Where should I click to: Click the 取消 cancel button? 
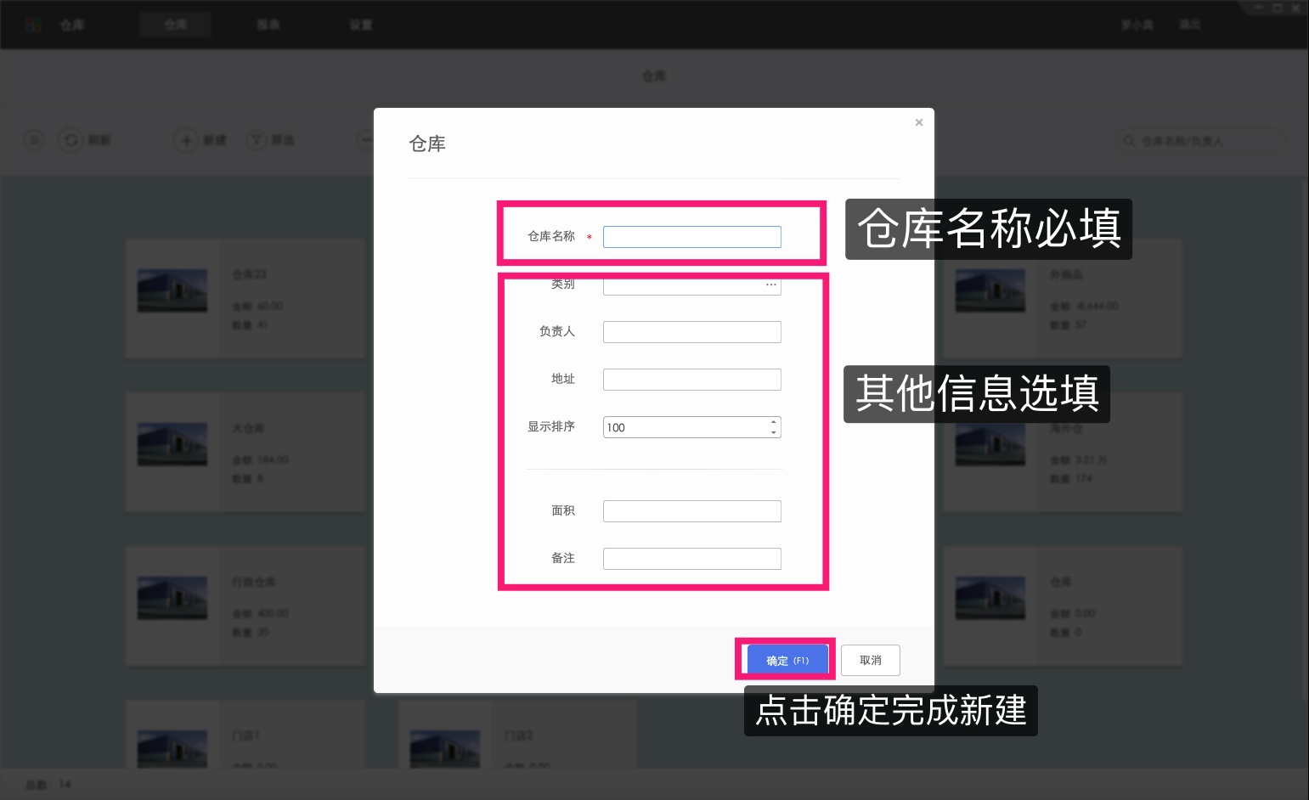[x=870, y=660]
